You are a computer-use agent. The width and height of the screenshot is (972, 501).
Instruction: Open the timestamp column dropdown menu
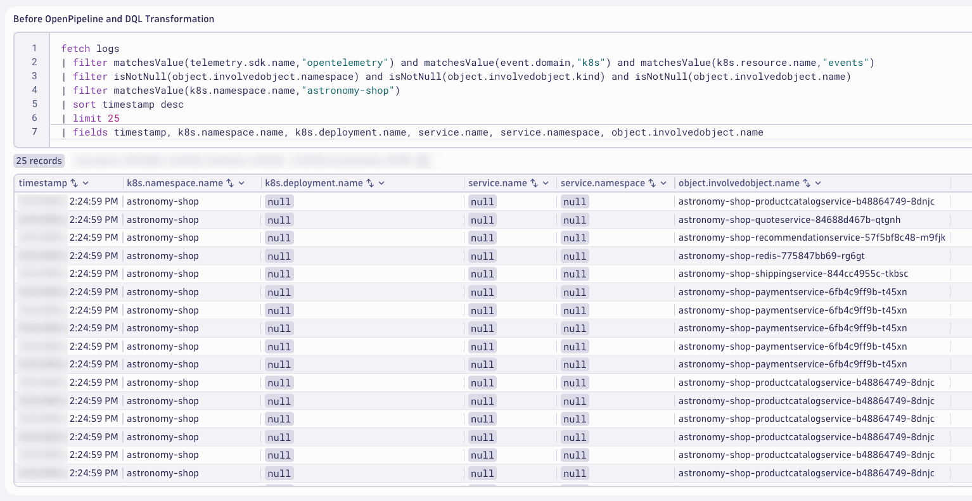click(86, 183)
